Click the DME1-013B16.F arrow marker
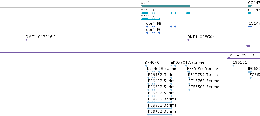 pyautogui.click(x=26, y=40)
